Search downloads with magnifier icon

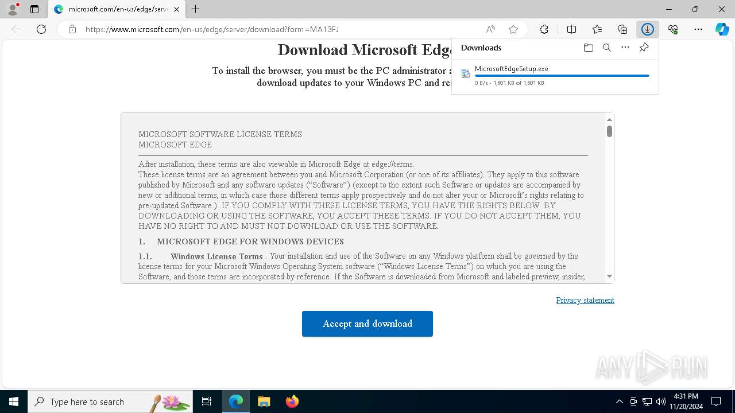tap(607, 48)
